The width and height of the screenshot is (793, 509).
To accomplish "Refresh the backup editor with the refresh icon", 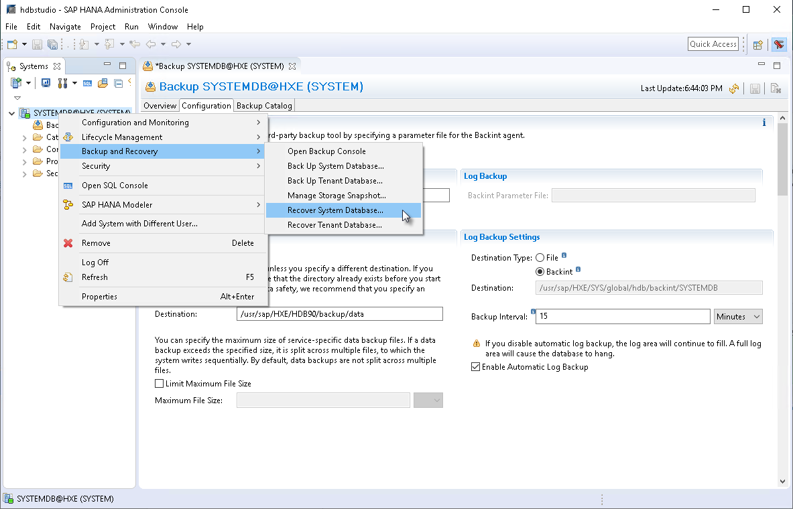I will tap(735, 88).
